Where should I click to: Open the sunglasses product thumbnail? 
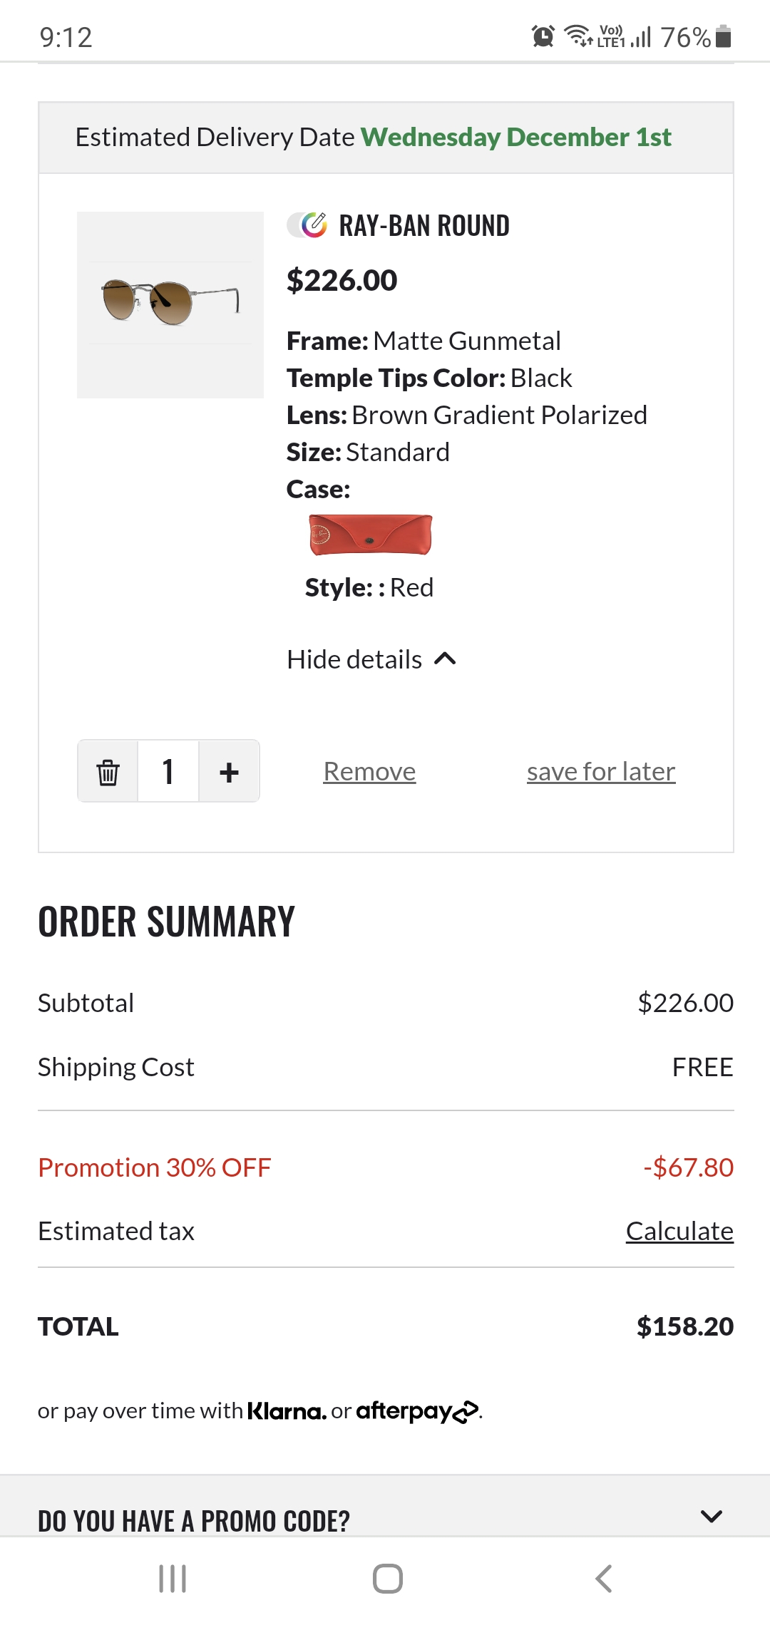[170, 304]
